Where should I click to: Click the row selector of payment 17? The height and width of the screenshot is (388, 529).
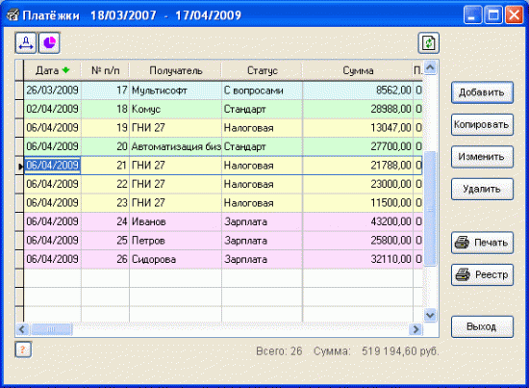pyautogui.click(x=19, y=91)
